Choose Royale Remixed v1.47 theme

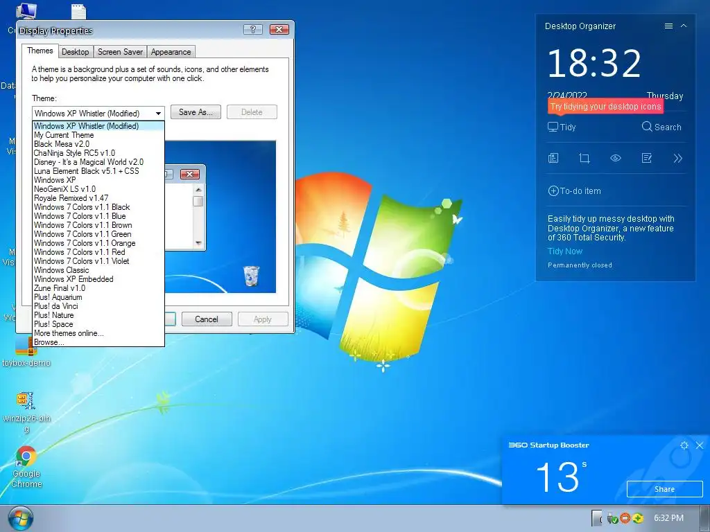[98, 198]
